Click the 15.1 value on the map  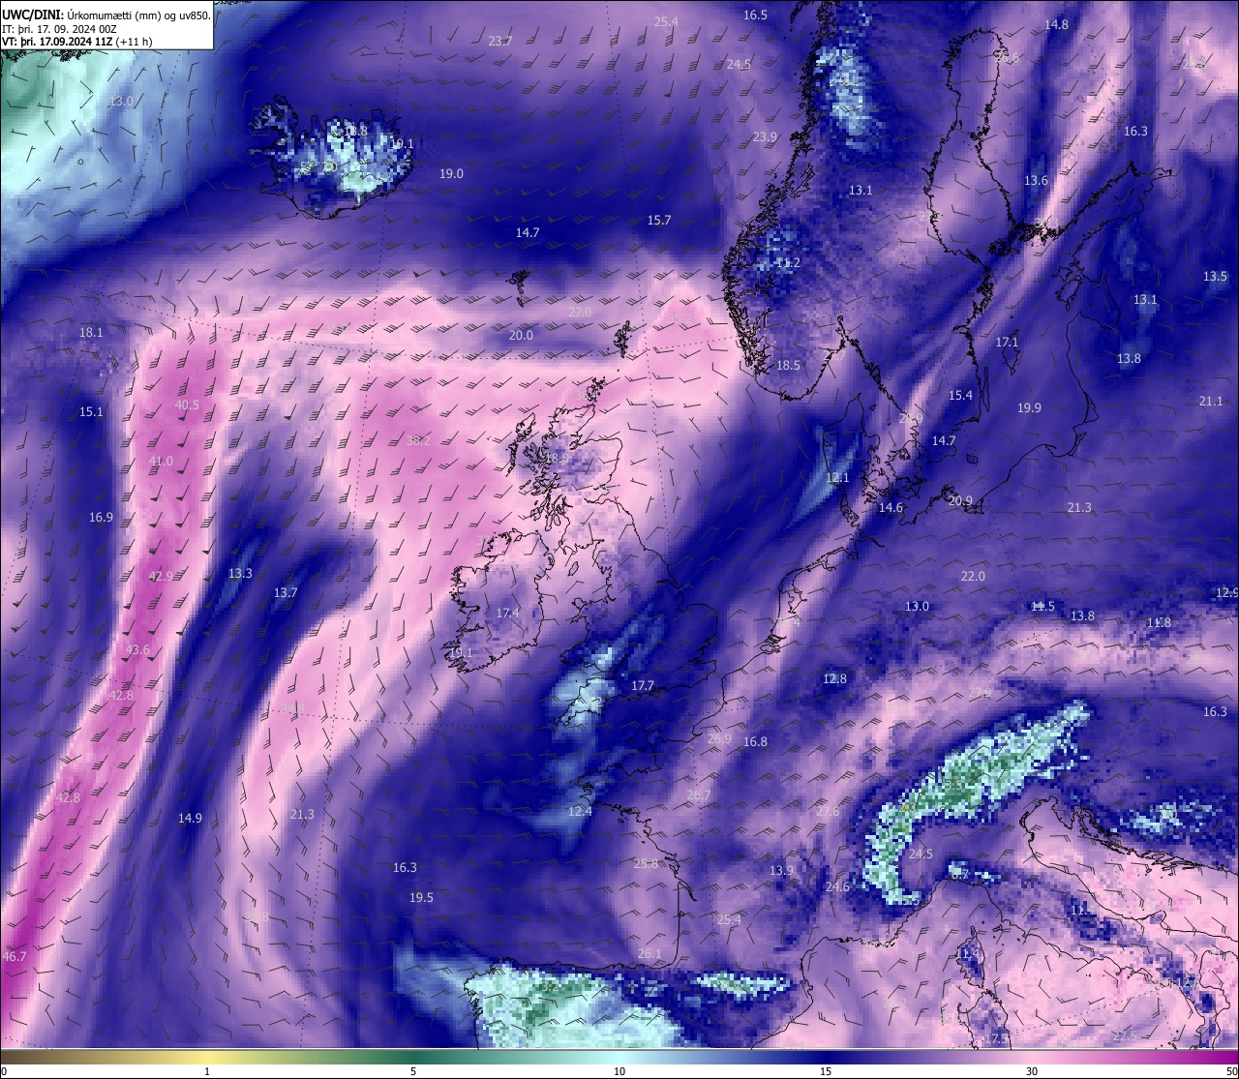[x=91, y=411]
